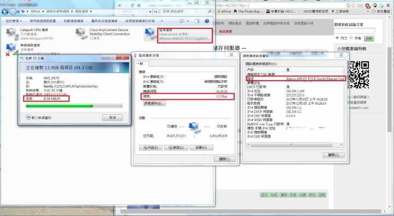Click the 詳細資料(E)... button

[x=154, y=103]
